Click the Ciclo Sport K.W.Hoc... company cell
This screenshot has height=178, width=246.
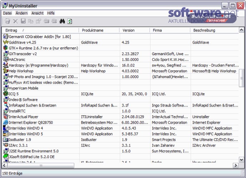coord(170,59)
